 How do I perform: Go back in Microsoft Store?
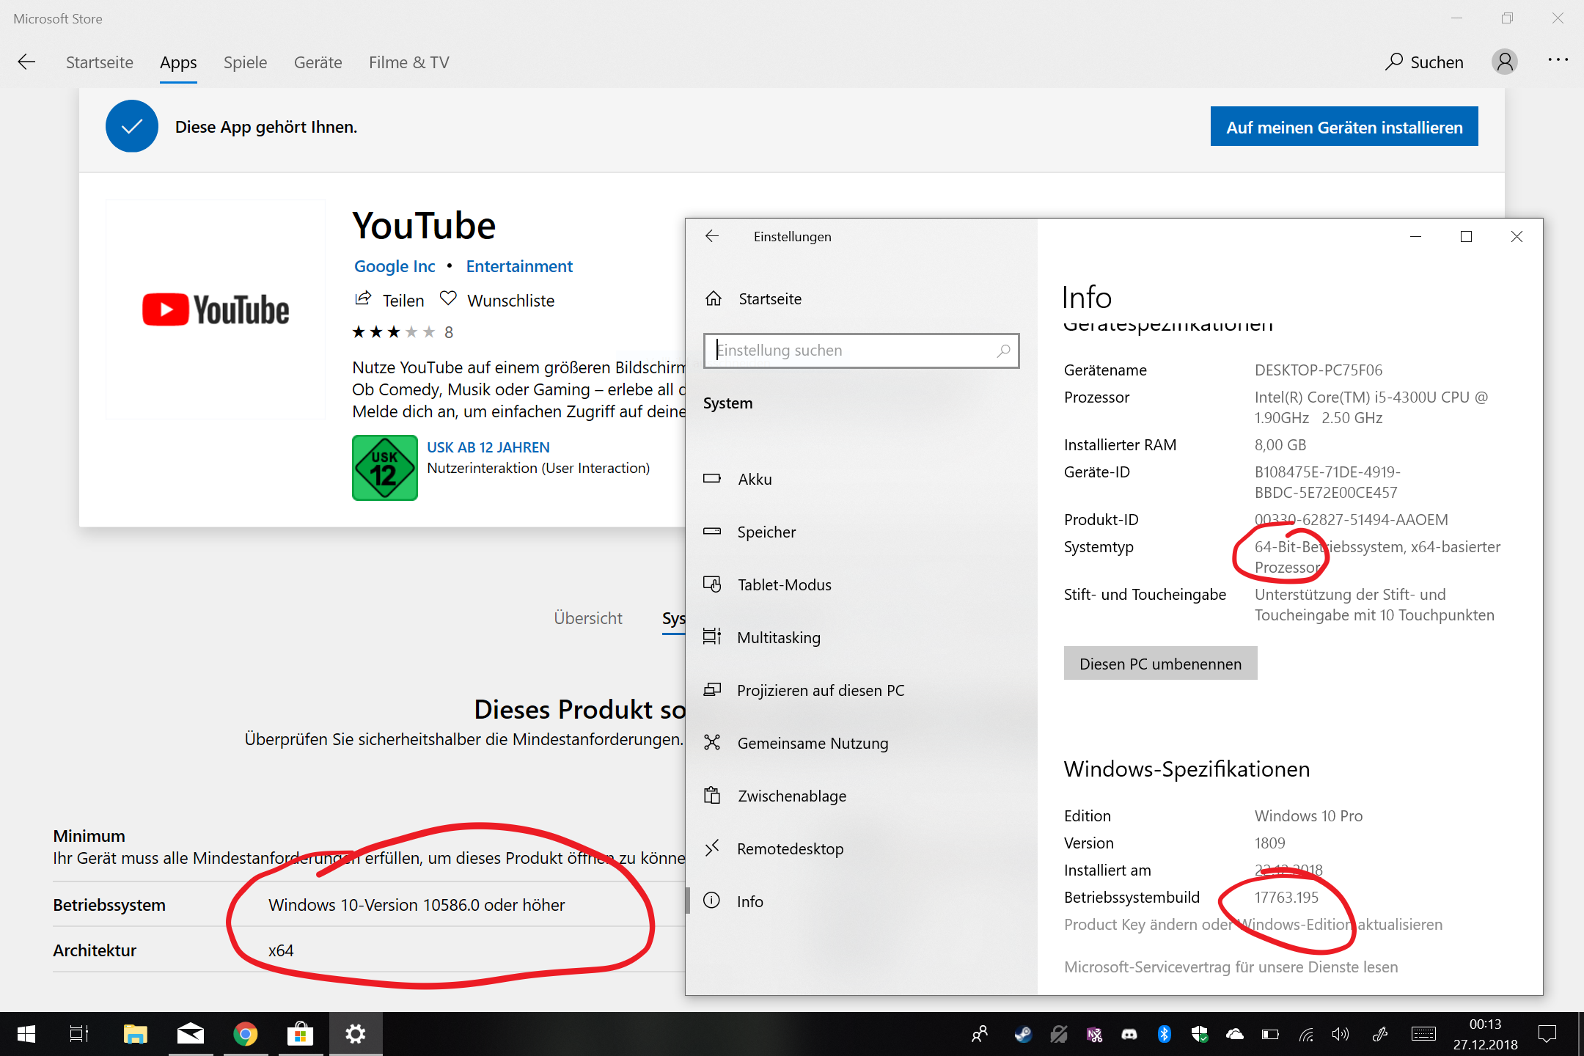[26, 62]
